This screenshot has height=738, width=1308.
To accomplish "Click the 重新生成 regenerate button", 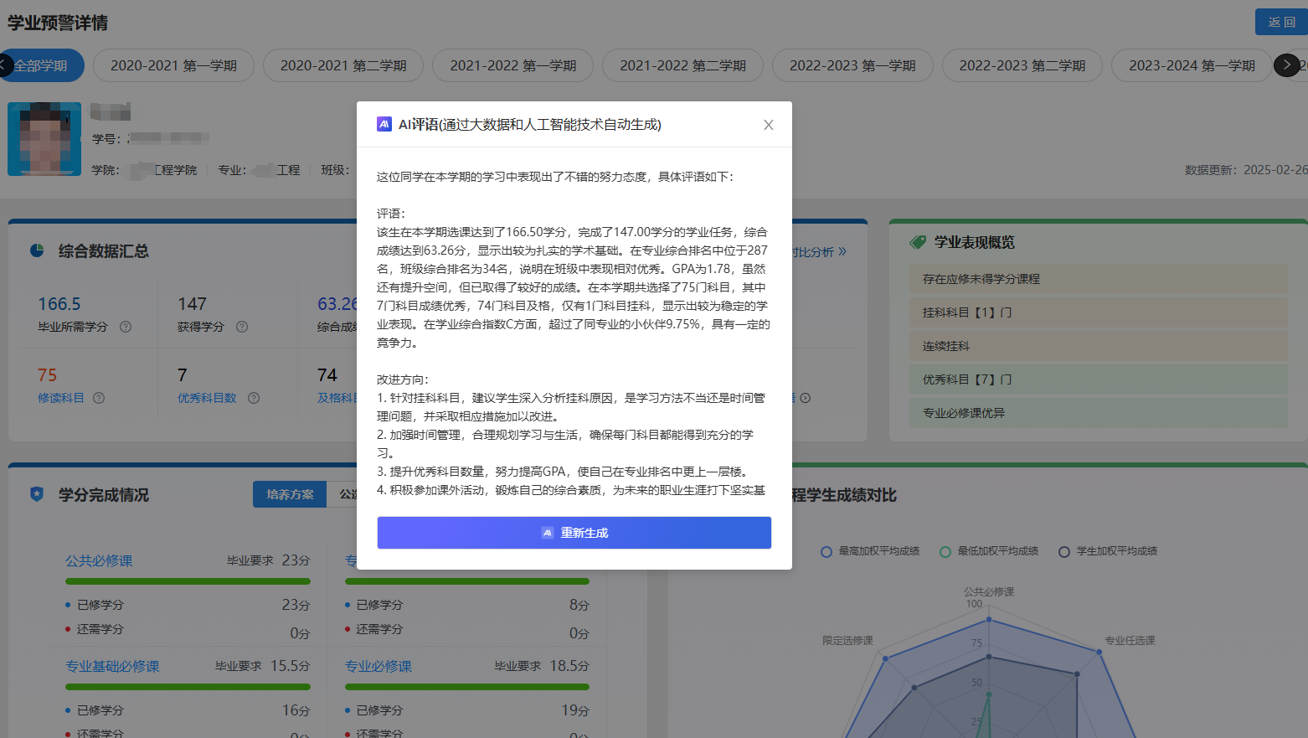I will (x=574, y=533).
